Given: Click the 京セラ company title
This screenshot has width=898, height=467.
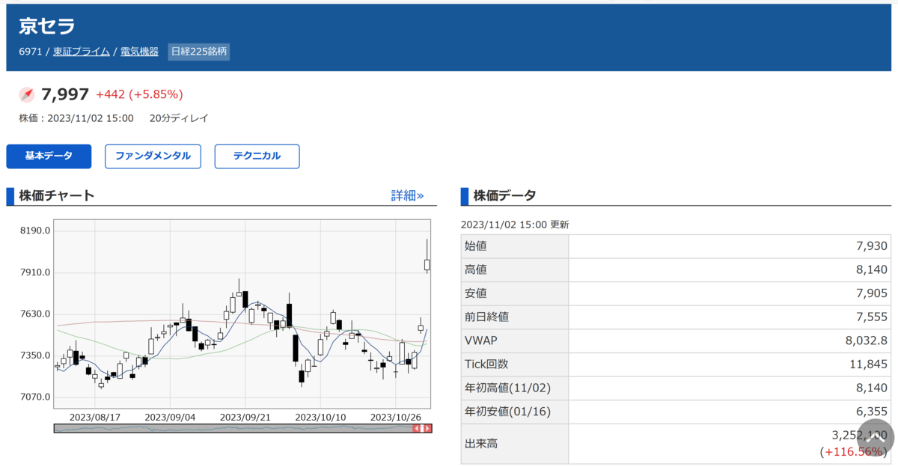Looking at the screenshot, I should (47, 25).
